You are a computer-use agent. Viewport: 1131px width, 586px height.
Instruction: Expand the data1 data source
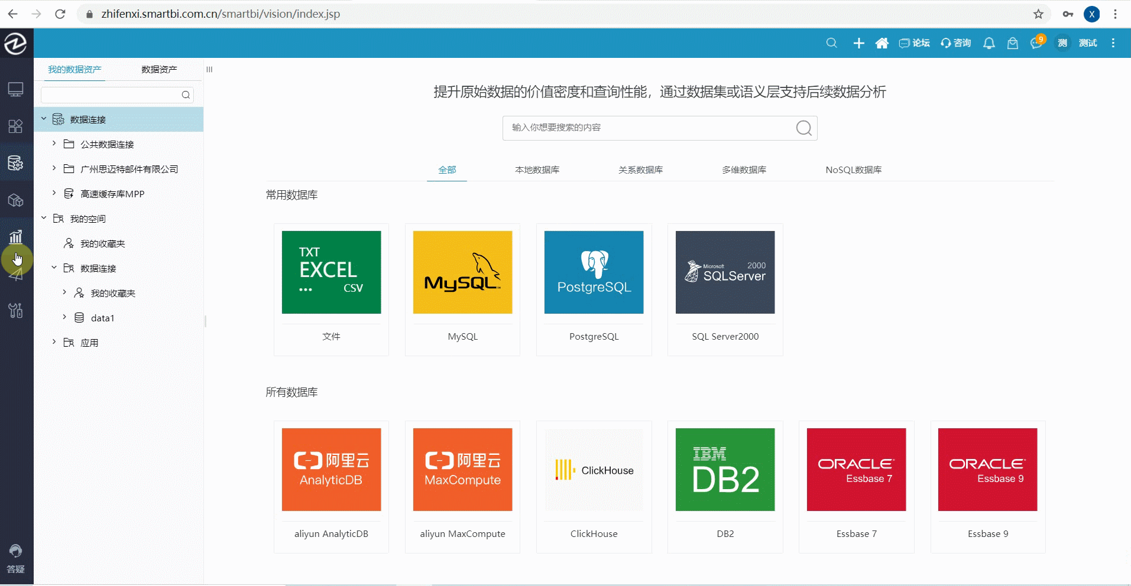(x=64, y=317)
